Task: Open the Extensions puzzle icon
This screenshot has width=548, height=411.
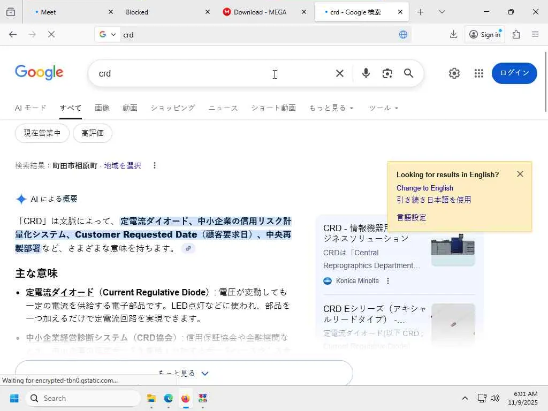Action: pyautogui.click(x=516, y=34)
